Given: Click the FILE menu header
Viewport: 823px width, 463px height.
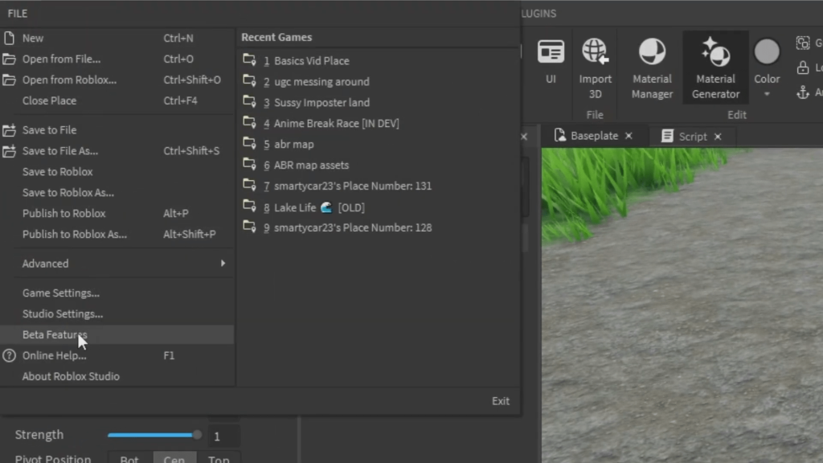Looking at the screenshot, I should coord(18,14).
